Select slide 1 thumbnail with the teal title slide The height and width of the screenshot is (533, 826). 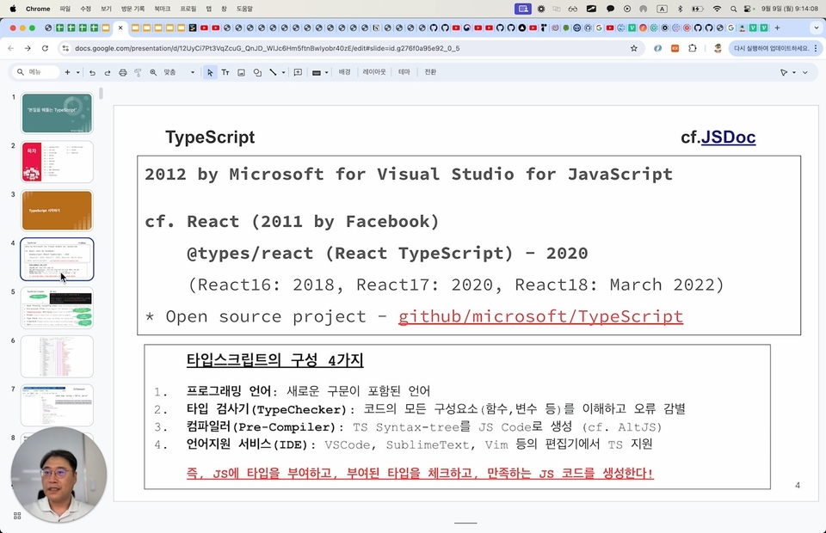[57, 113]
